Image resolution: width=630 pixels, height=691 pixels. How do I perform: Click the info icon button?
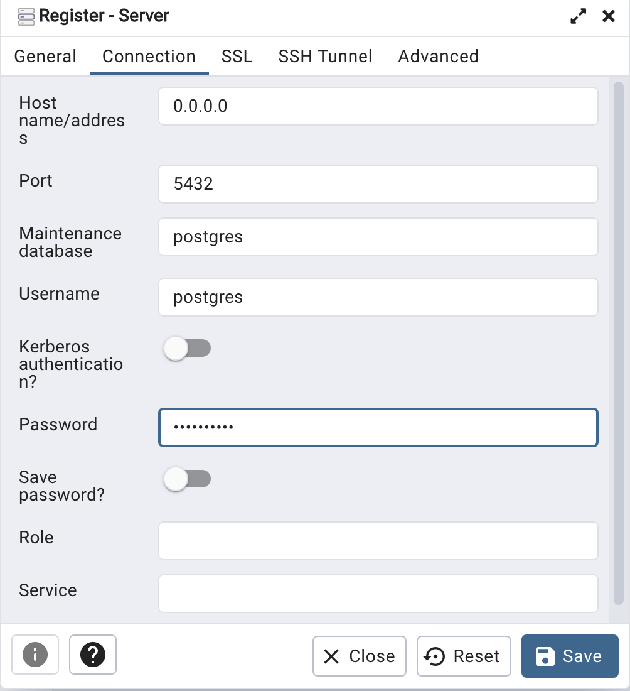pyautogui.click(x=35, y=655)
